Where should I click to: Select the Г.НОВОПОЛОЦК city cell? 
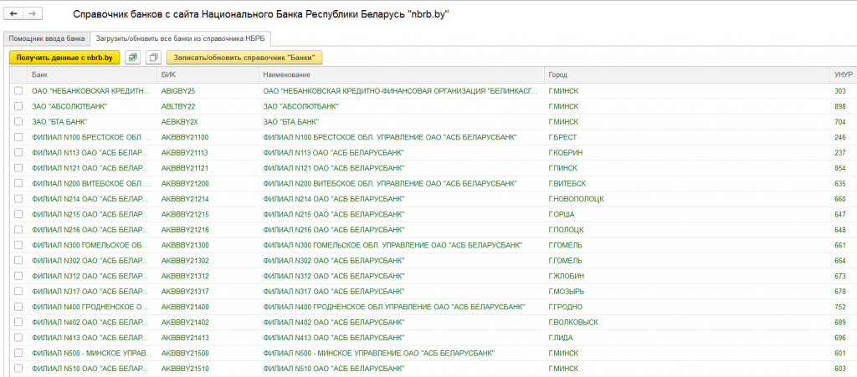[x=576, y=199]
